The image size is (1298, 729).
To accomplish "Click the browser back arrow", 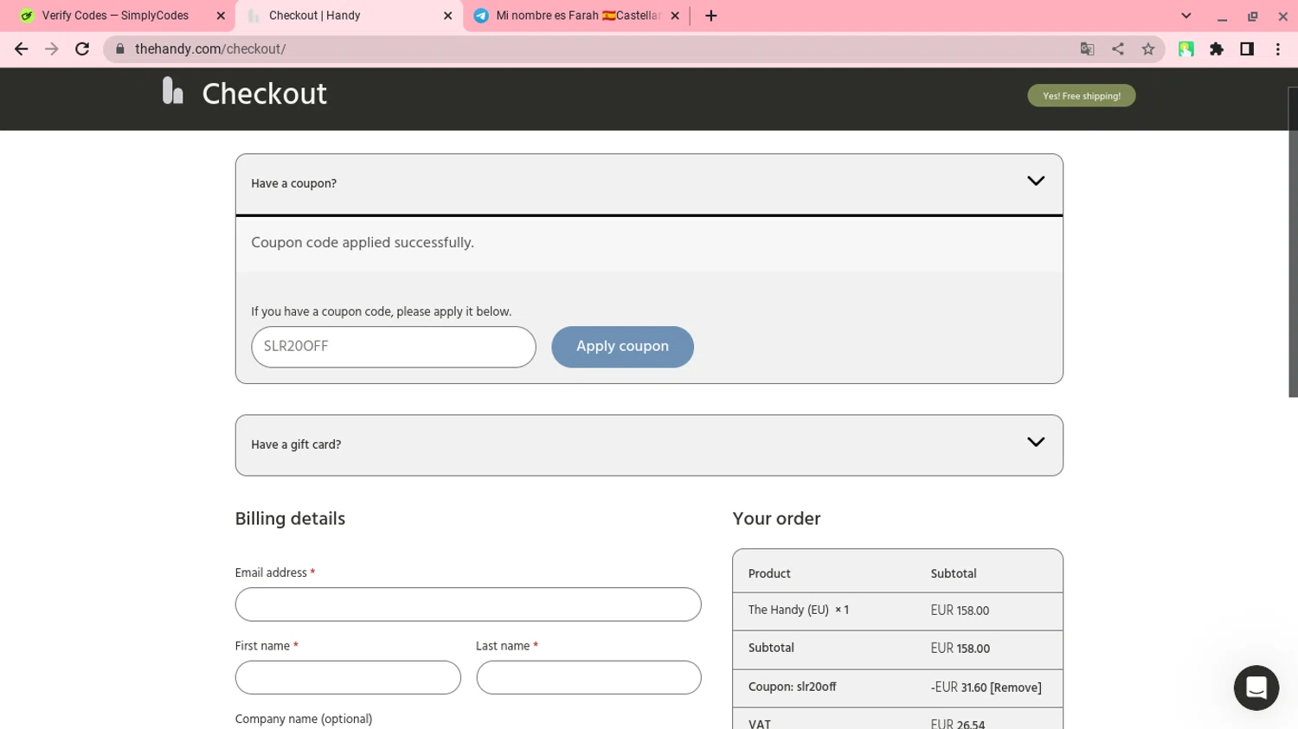I will pos(22,49).
